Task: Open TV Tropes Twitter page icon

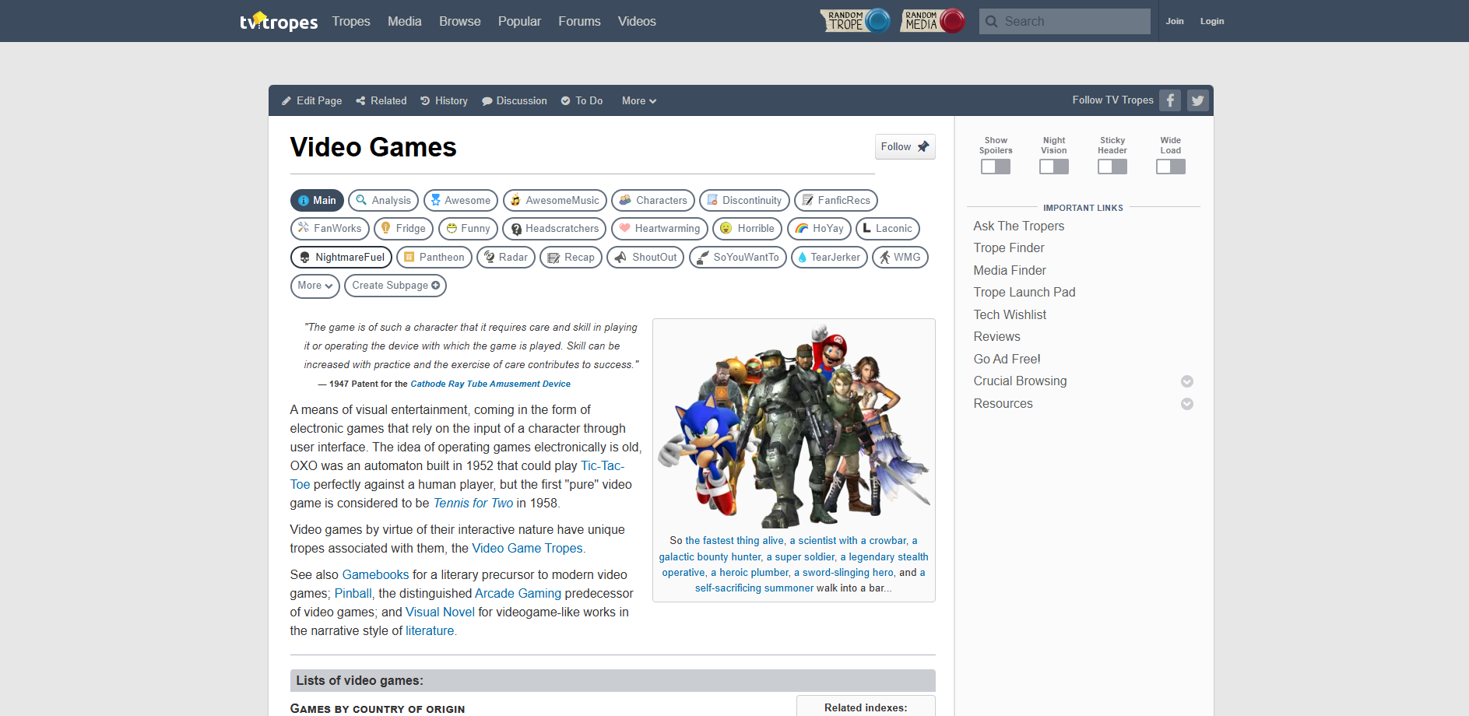Action: point(1198,100)
